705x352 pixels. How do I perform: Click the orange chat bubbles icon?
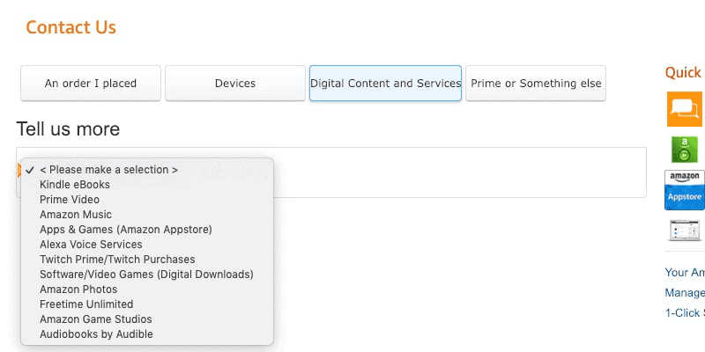click(685, 109)
